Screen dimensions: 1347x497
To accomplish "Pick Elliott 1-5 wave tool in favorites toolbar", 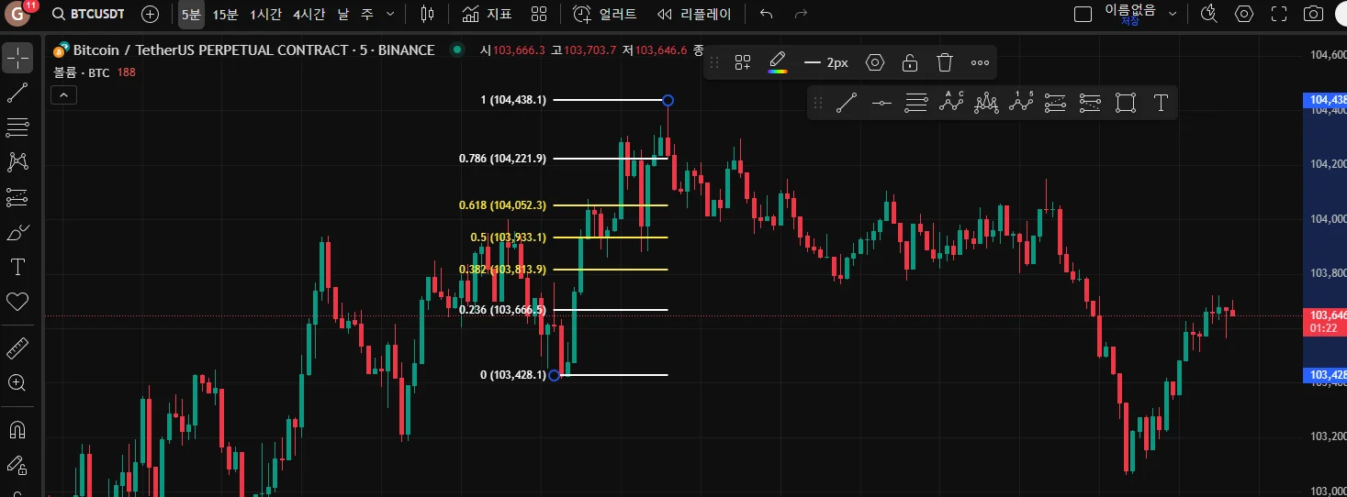I will [1021, 103].
